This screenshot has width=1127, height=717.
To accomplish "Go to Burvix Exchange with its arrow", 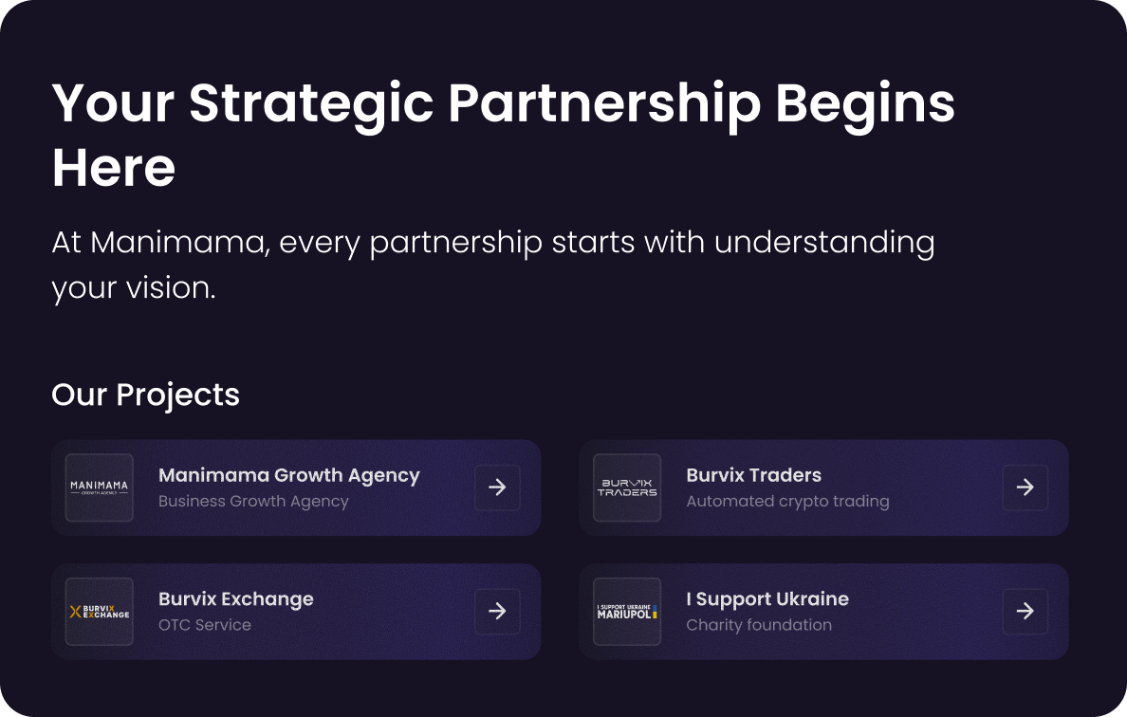I will click(497, 612).
